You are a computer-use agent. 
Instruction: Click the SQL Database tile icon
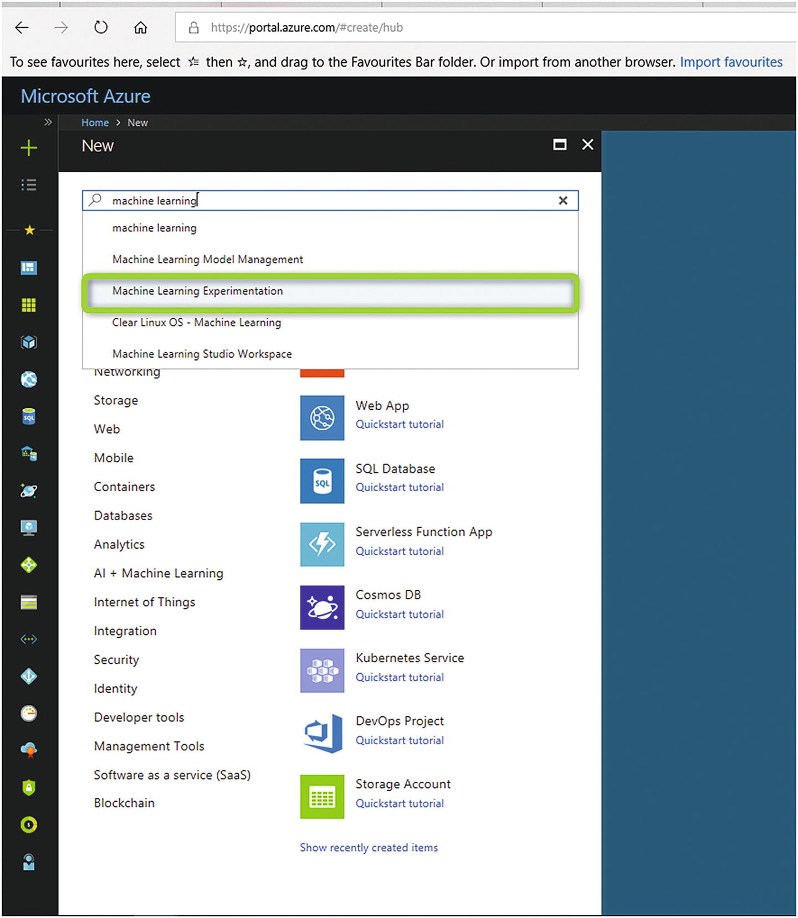[322, 481]
